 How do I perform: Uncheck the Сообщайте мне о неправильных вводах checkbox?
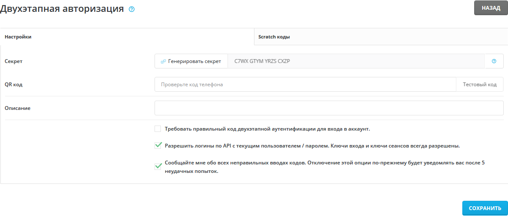pos(158,167)
